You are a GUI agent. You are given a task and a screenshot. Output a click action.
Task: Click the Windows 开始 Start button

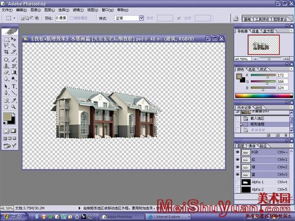(x=14, y=216)
